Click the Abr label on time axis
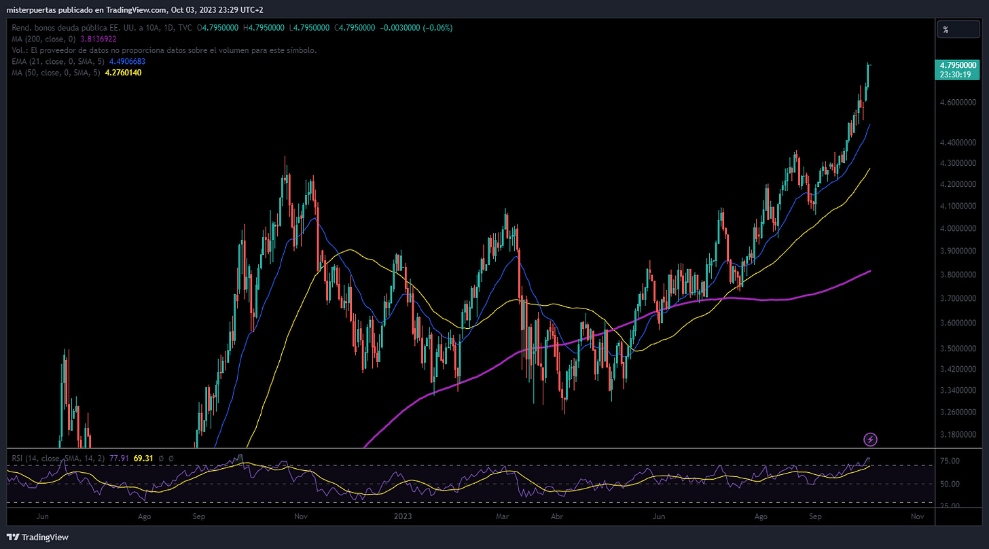The height and width of the screenshot is (549, 989). pos(557,517)
